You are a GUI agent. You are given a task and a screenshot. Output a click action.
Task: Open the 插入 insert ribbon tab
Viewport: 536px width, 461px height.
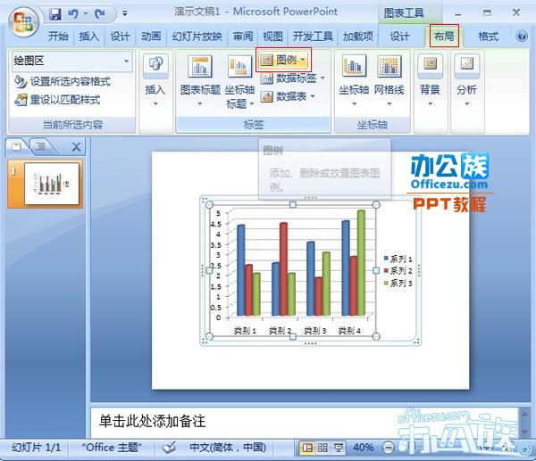pyautogui.click(x=88, y=36)
